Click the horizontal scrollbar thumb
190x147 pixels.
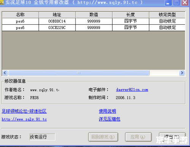(x=79, y=73)
